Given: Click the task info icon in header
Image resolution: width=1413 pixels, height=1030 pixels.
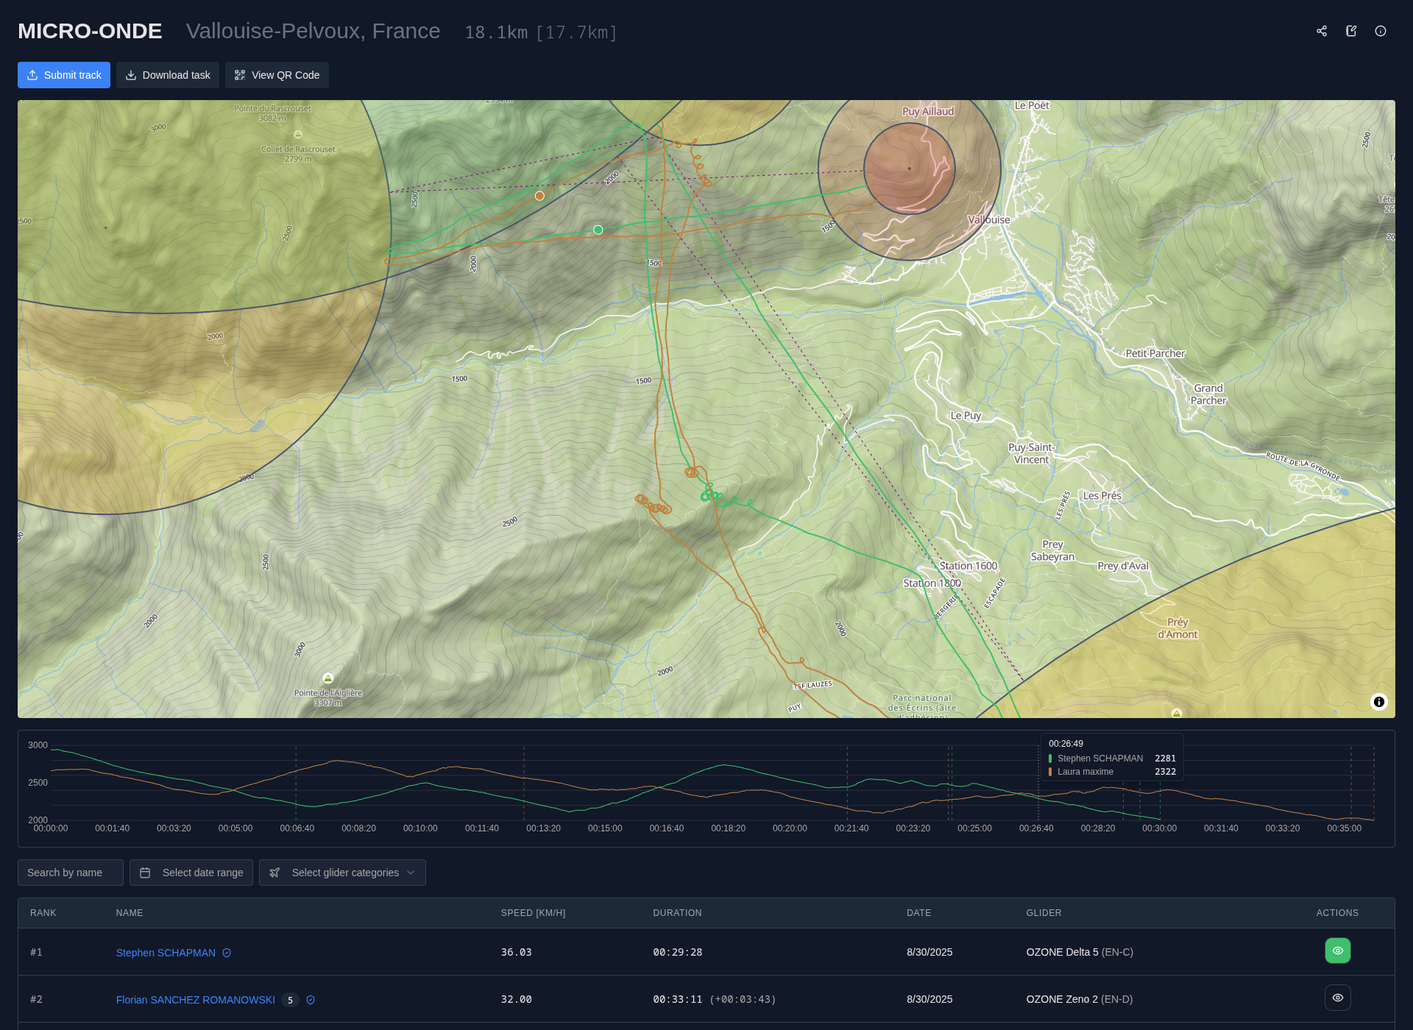Looking at the screenshot, I should [x=1381, y=31].
